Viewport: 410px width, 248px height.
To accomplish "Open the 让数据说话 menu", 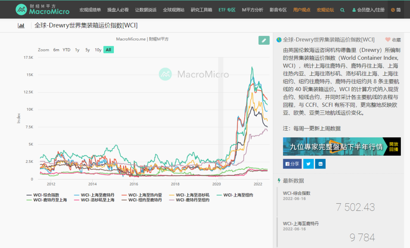I will tap(146, 10).
